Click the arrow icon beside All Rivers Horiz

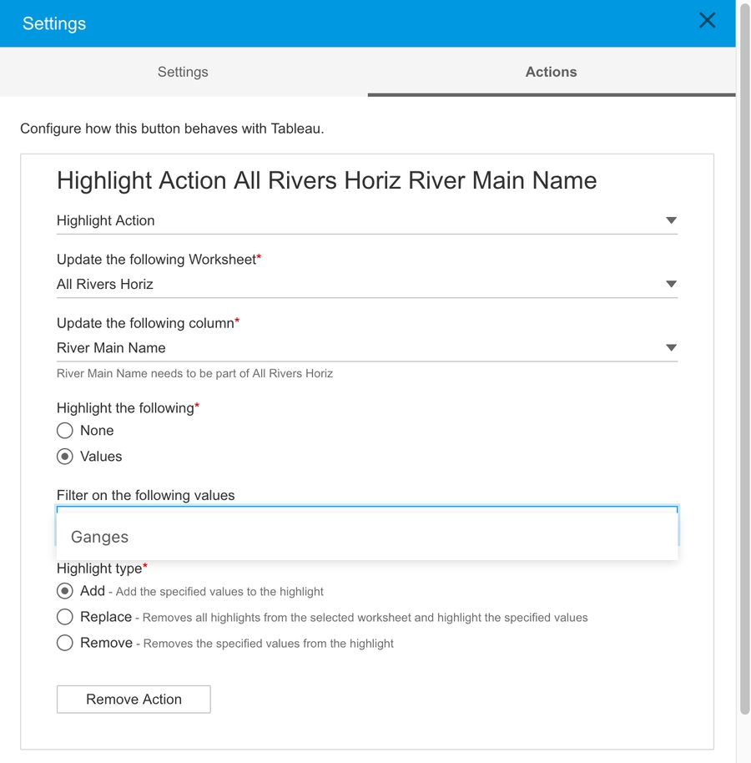pyautogui.click(x=671, y=285)
